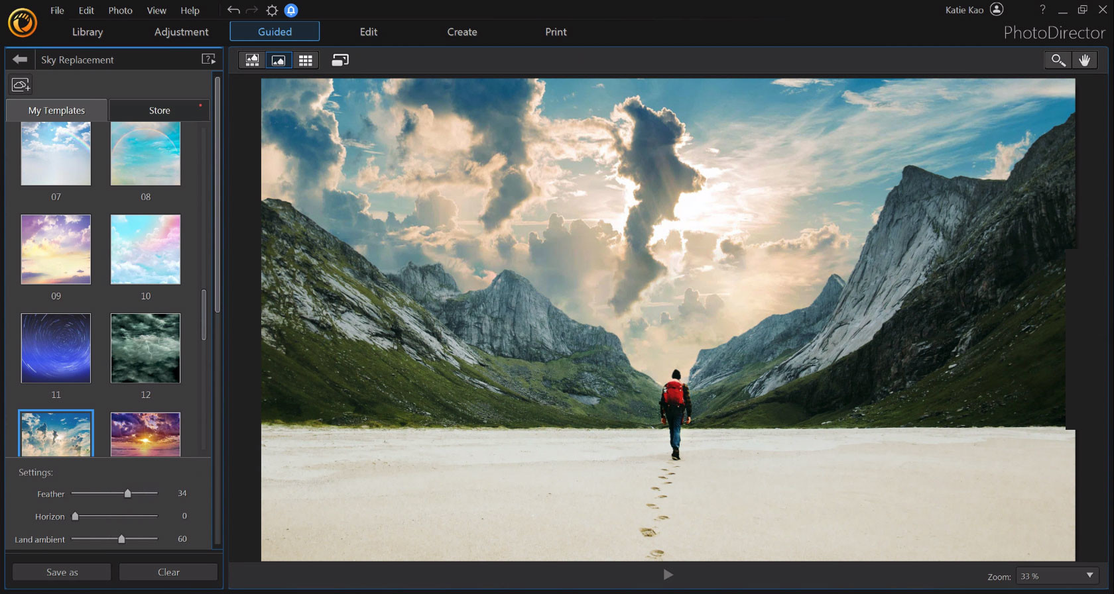Click the Sky Replacement panel title
Viewport: 1114px width, 594px height.
(78, 60)
